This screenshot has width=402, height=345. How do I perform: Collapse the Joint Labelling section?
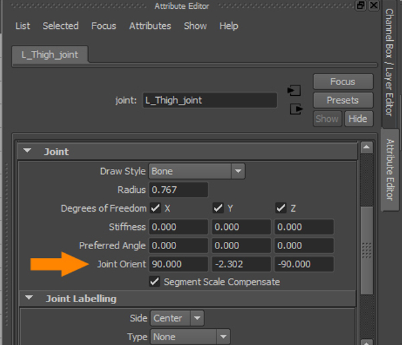tap(29, 298)
